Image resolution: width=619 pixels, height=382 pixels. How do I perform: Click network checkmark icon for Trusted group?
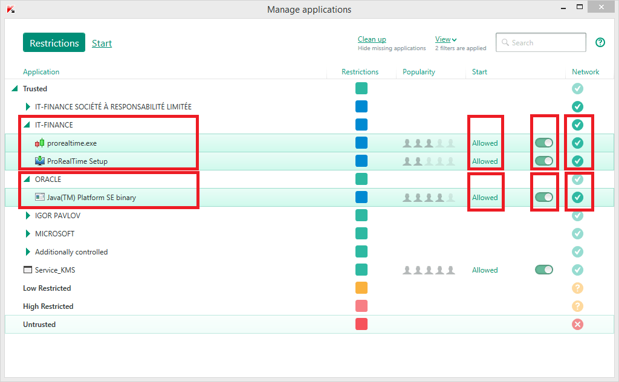(577, 88)
